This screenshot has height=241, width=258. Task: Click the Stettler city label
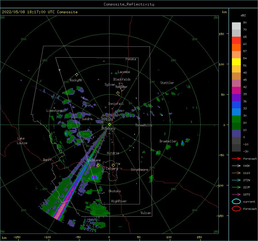(167, 83)
